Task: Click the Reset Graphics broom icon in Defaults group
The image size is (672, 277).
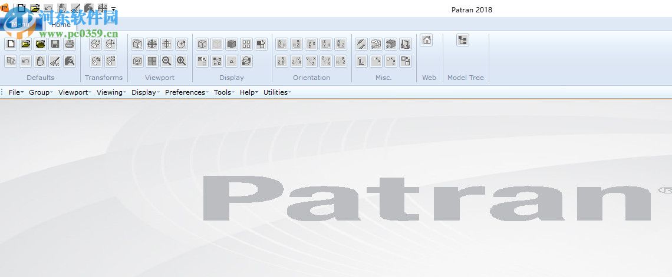Action: tap(55, 61)
